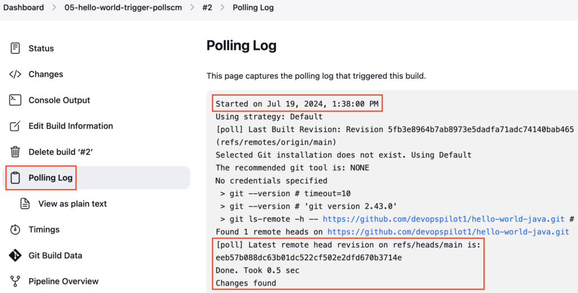
Task: Open build #2 breadcrumb
Action: click(207, 8)
